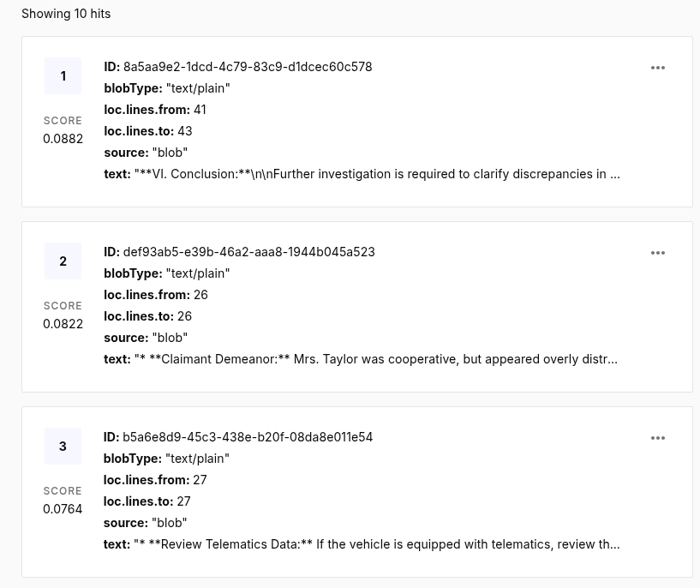Open the more-options menu for hit 2
The height and width of the screenshot is (588, 700).
point(658,253)
